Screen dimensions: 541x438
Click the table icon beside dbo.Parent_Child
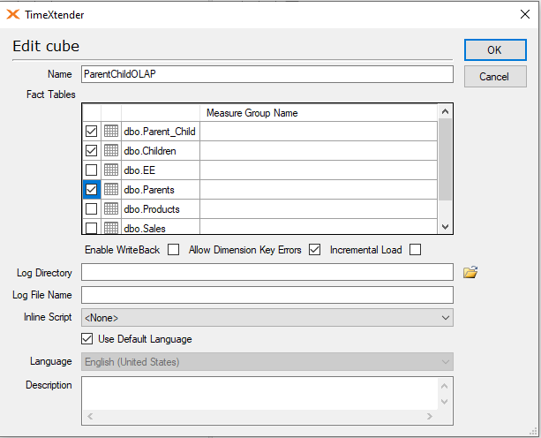111,132
